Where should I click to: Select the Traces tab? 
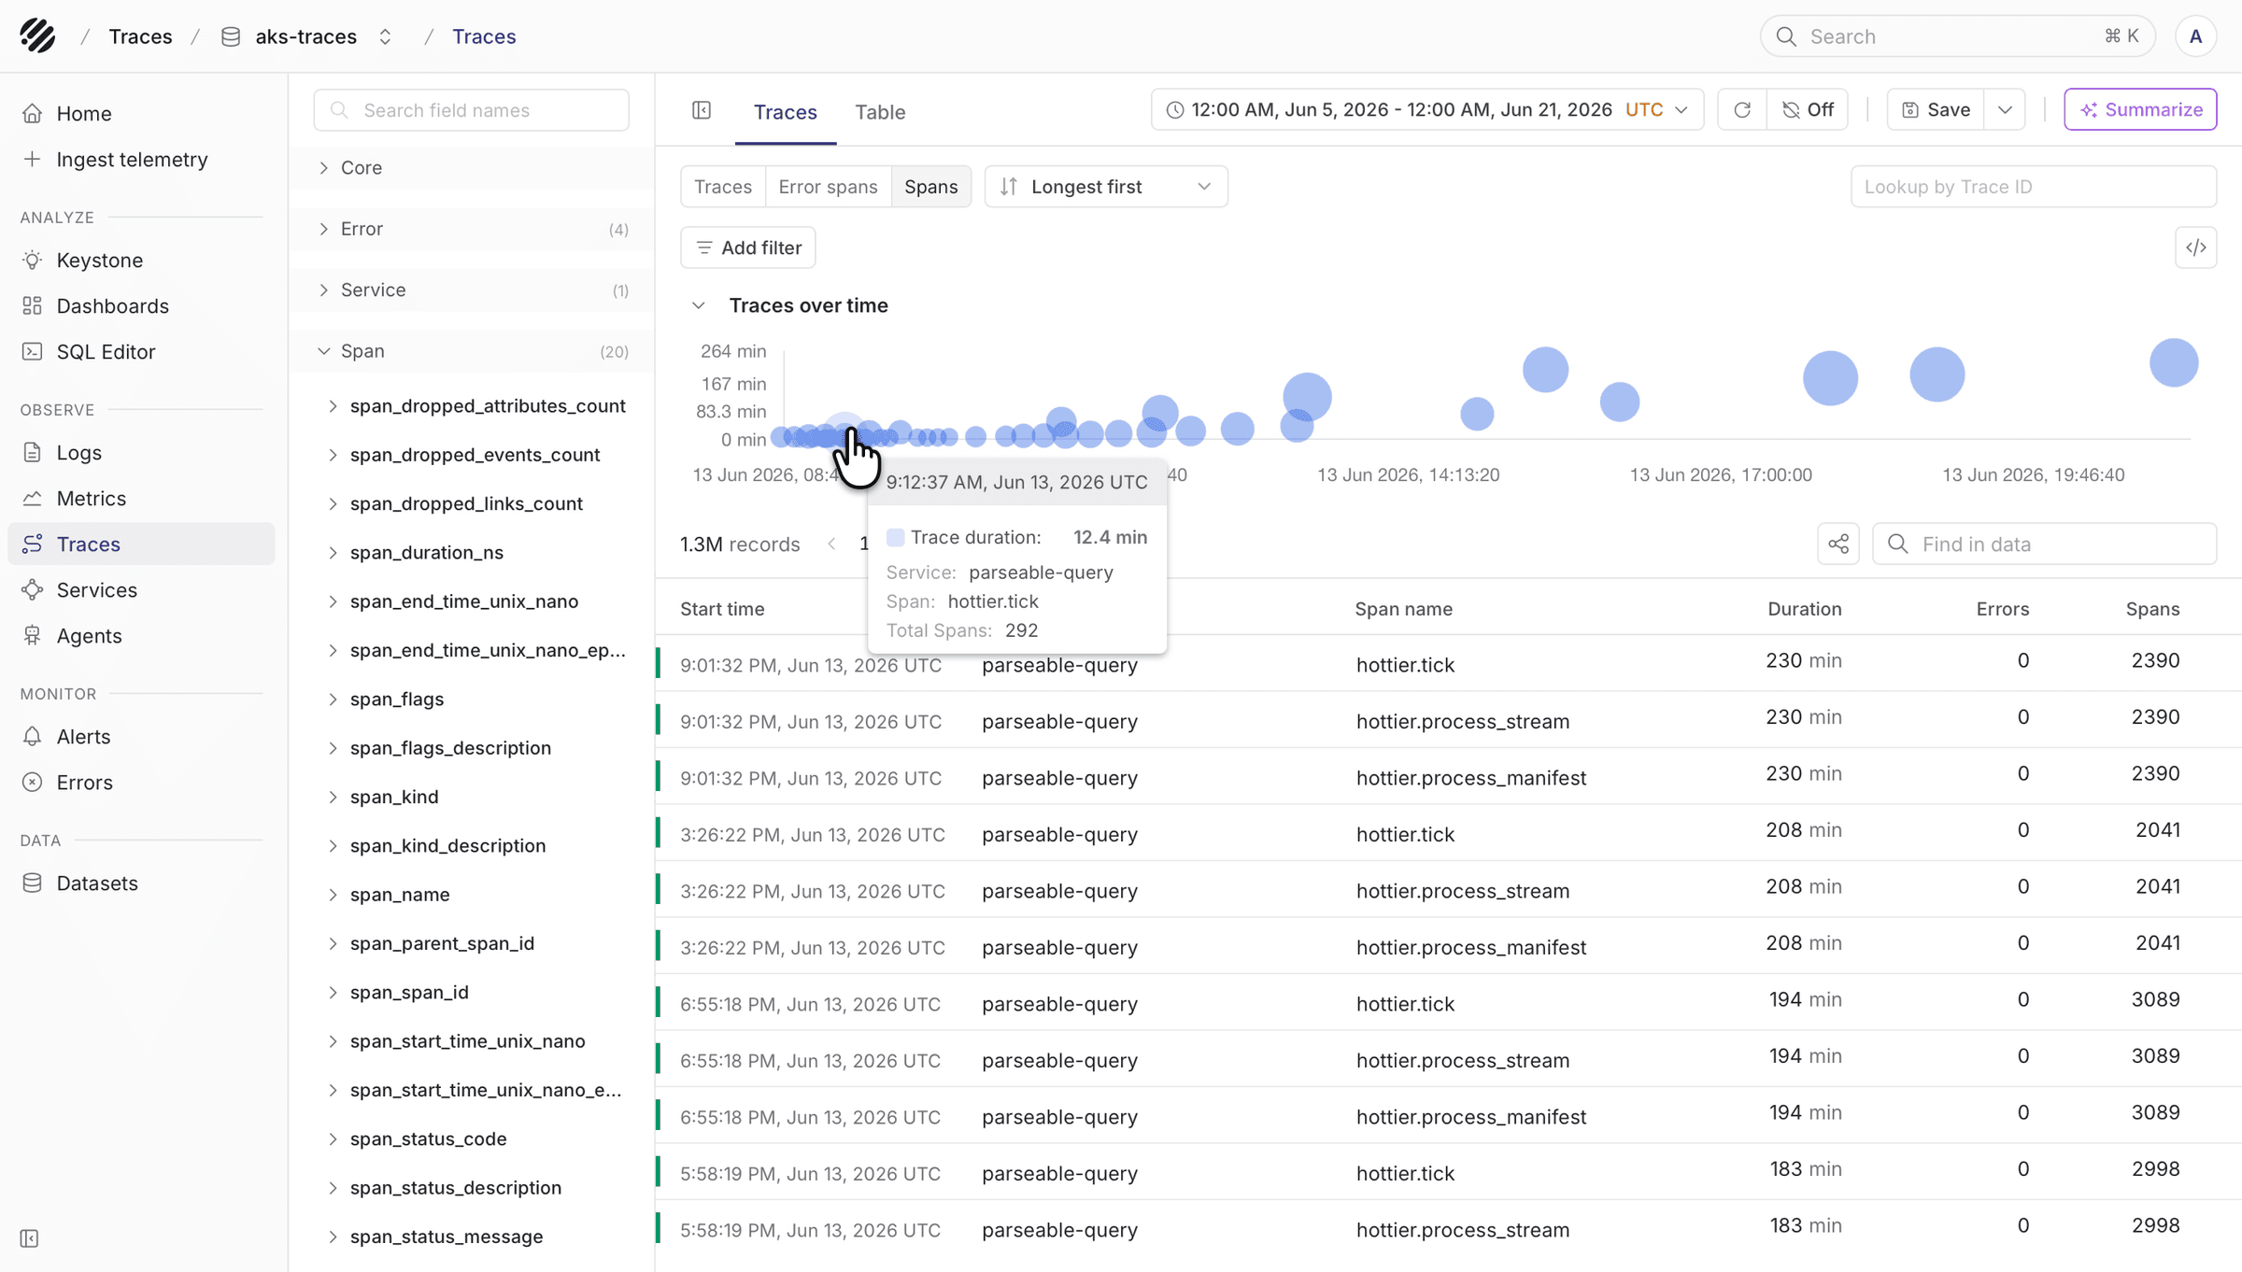[x=786, y=112]
